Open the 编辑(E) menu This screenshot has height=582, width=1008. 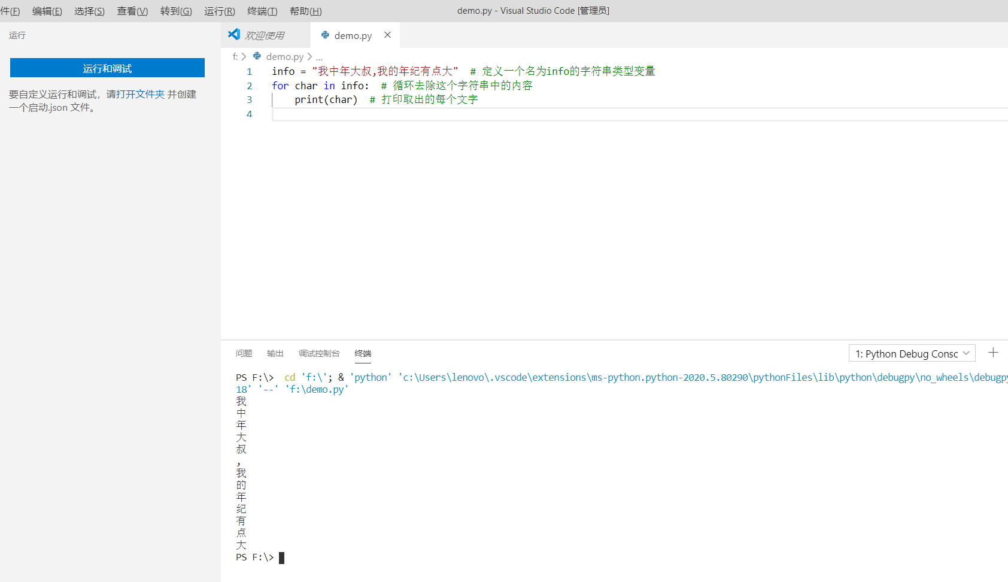pos(47,11)
